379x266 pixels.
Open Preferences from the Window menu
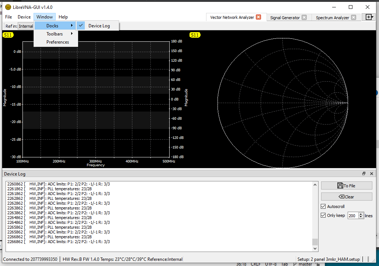click(58, 42)
